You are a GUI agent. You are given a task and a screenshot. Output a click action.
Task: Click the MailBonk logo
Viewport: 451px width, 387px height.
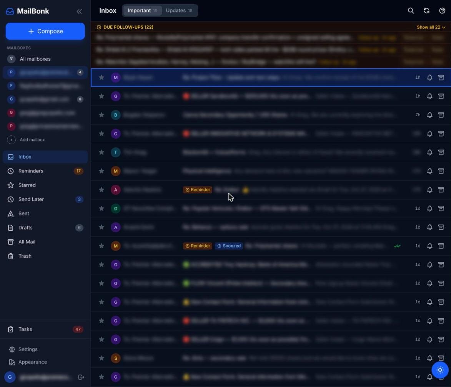[x=28, y=11]
